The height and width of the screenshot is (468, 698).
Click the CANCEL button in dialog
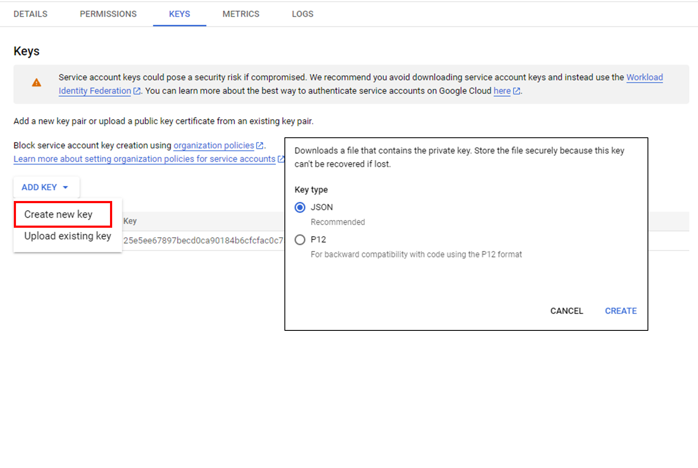pos(567,311)
